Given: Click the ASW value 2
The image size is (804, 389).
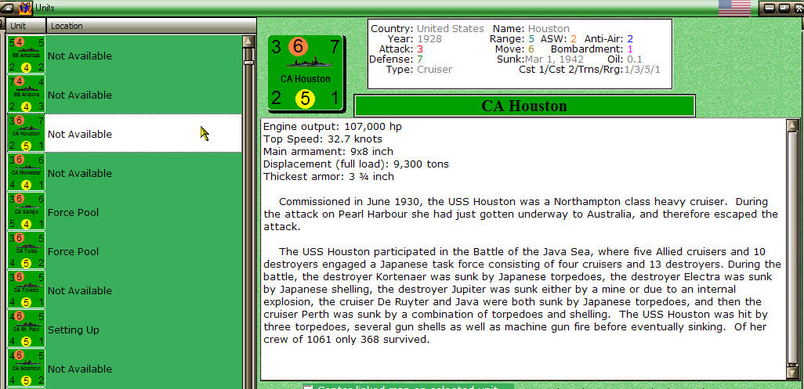Looking at the screenshot, I should tap(574, 39).
